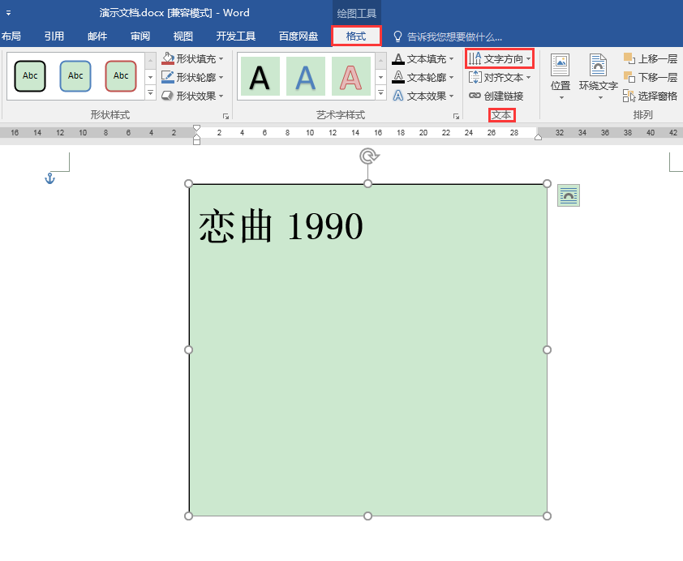Click the shape outline pen icon
This screenshot has height=561, width=683.
pyautogui.click(x=168, y=77)
